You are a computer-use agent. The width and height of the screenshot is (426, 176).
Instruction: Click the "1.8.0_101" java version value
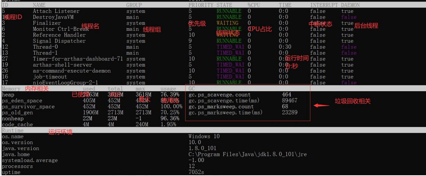[x=202, y=149]
